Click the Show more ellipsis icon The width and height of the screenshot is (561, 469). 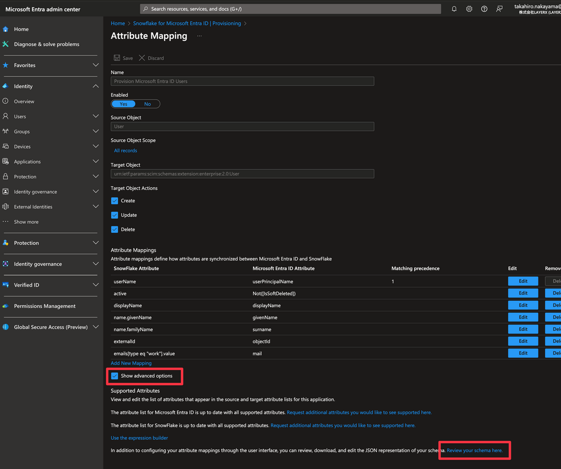click(6, 222)
